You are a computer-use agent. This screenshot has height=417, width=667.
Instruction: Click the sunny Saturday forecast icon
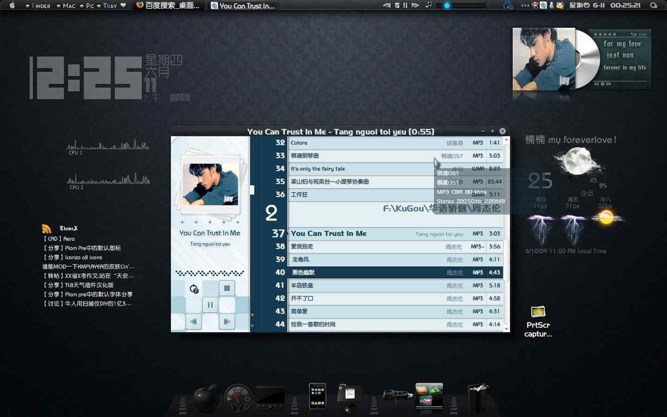pos(606,217)
